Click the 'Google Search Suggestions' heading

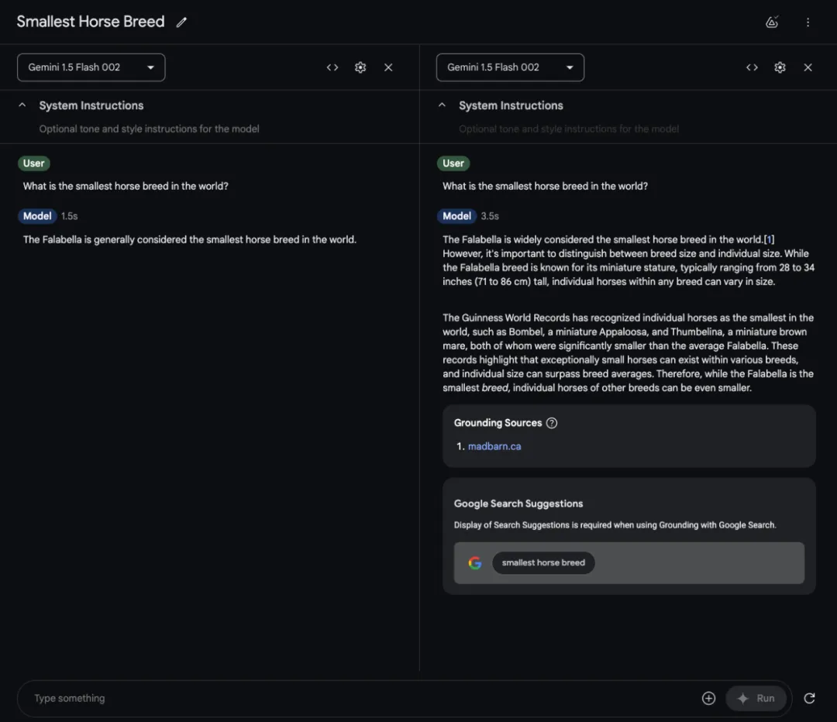coord(518,504)
